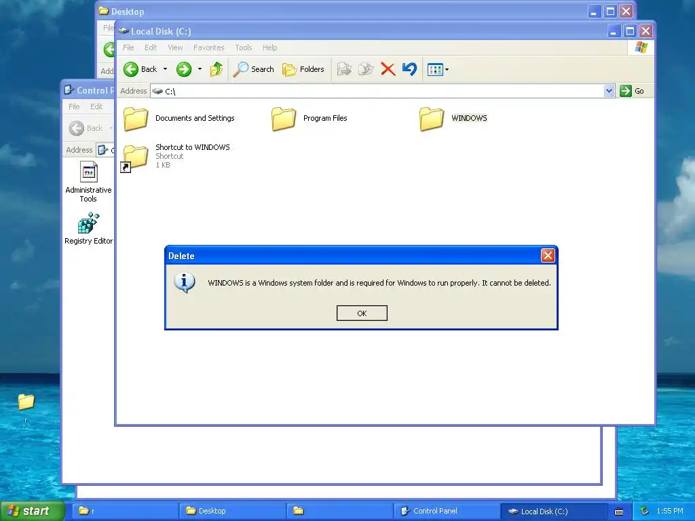The image size is (695, 521).
Task: Select the WINDOWS folder icon
Action: pyautogui.click(x=431, y=119)
